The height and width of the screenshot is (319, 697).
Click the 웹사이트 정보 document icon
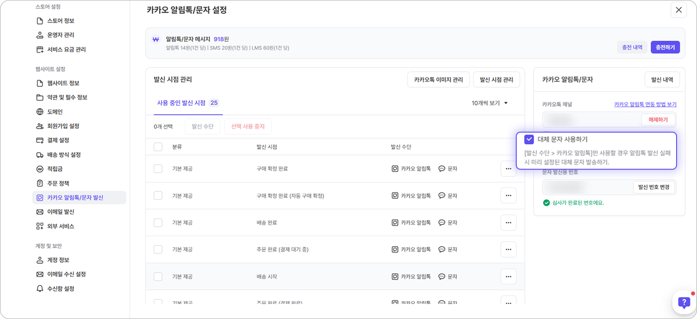tap(39, 83)
